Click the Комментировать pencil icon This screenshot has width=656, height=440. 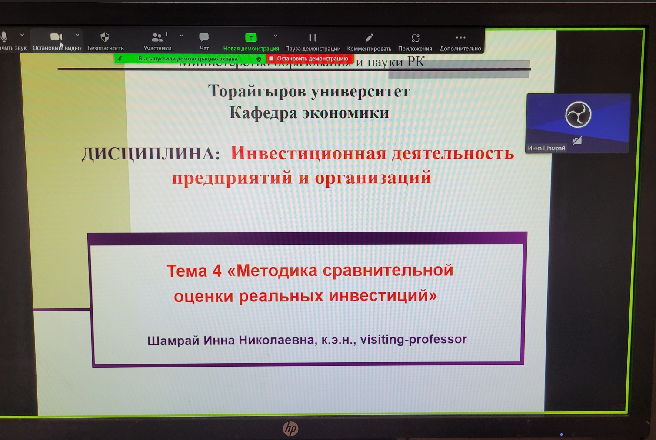369,38
